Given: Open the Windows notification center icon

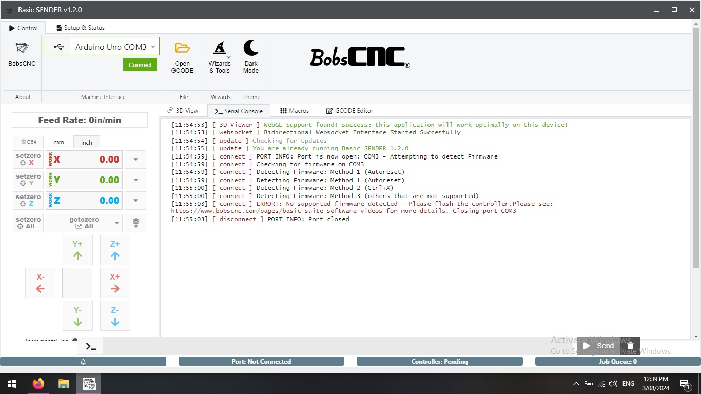Looking at the screenshot, I should click(685, 384).
